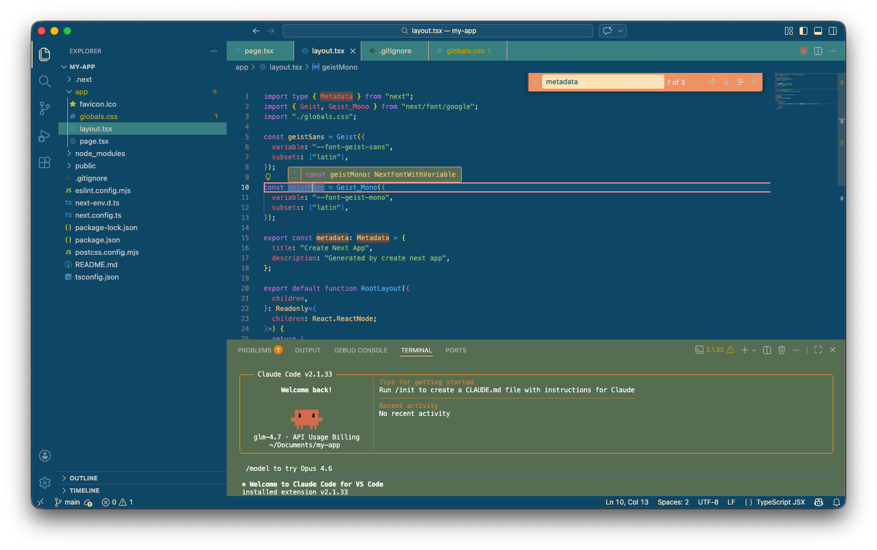Viewport: 877px width, 550px height.
Task: Toggle Find in Selection option
Action: [740, 82]
